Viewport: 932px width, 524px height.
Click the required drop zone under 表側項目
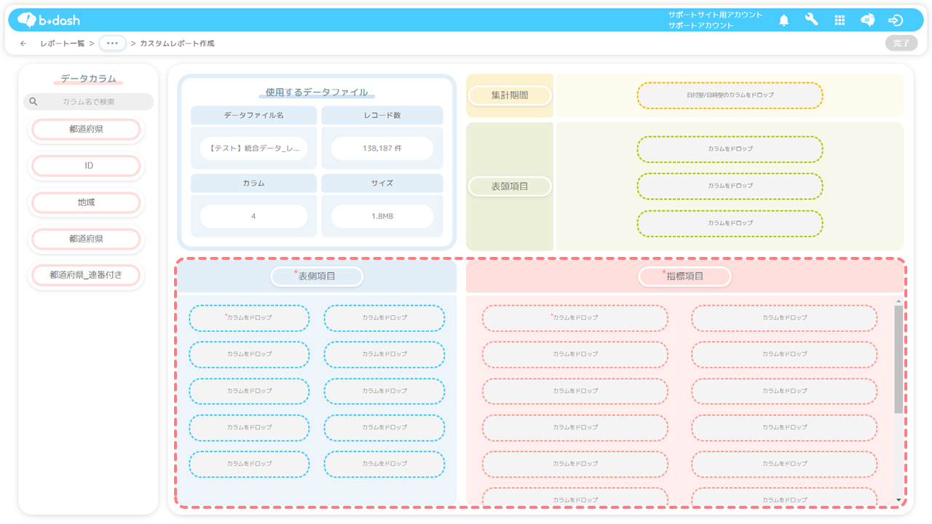pyautogui.click(x=249, y=318)
